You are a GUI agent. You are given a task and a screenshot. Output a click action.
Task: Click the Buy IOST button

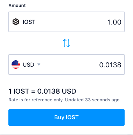coord(66,117)
